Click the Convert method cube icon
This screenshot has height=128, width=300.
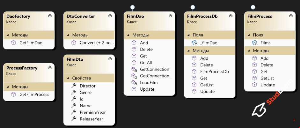(x=74, y=43)
